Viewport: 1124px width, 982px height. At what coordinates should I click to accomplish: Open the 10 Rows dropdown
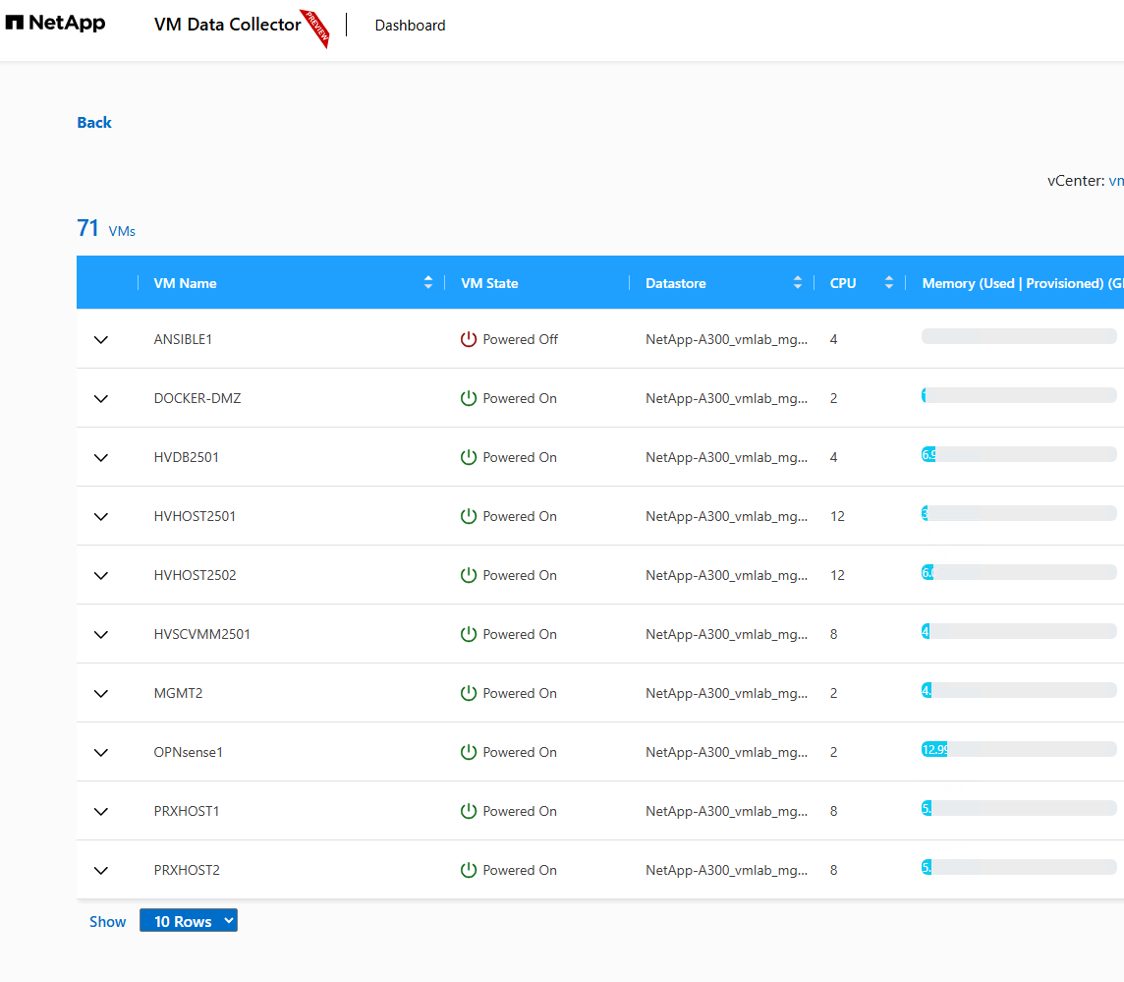click(189, 920)
